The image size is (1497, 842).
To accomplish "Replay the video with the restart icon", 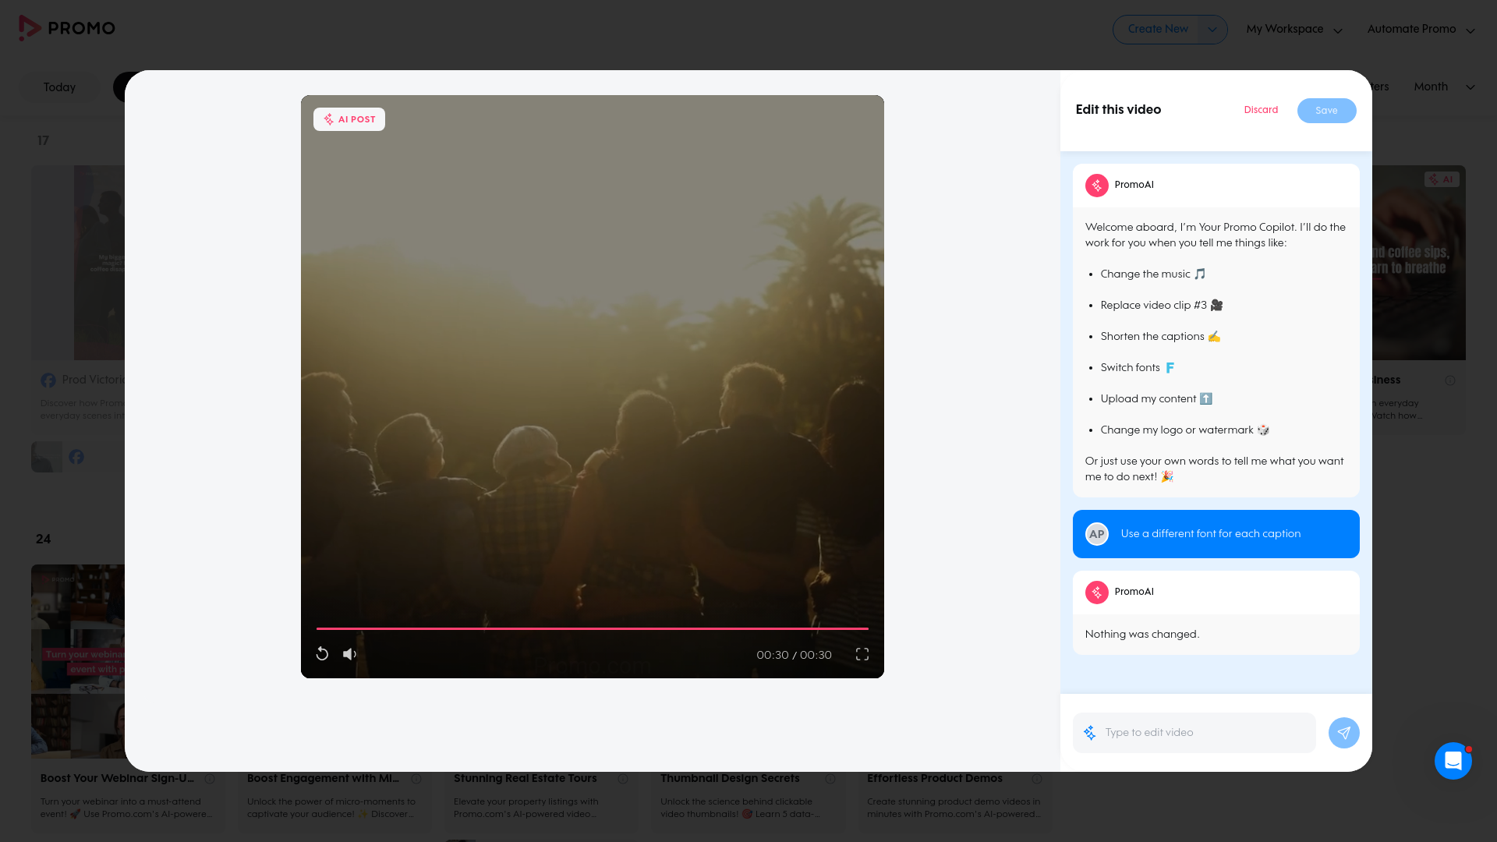I will (x=322, y=654).
